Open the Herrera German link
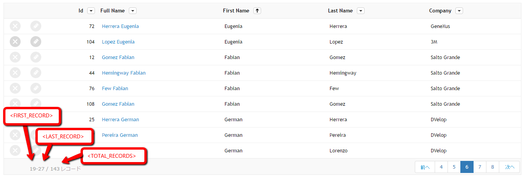This screenshot has width=523, height=178. (x=120, y=119)
